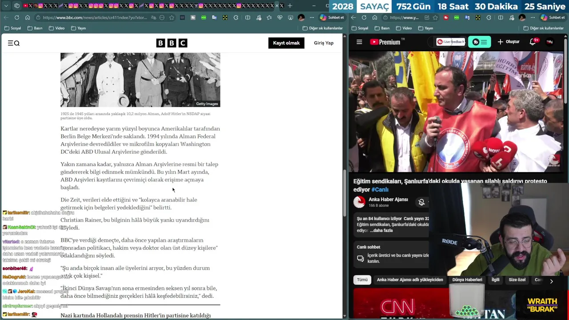Open extensions puzzle icon in BBC window
The image size is (569, 320).
[x=236, y=17]
